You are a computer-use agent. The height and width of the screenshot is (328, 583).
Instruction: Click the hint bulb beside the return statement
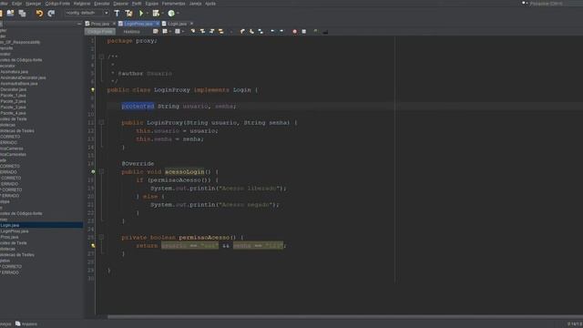(x=93, y=245)
